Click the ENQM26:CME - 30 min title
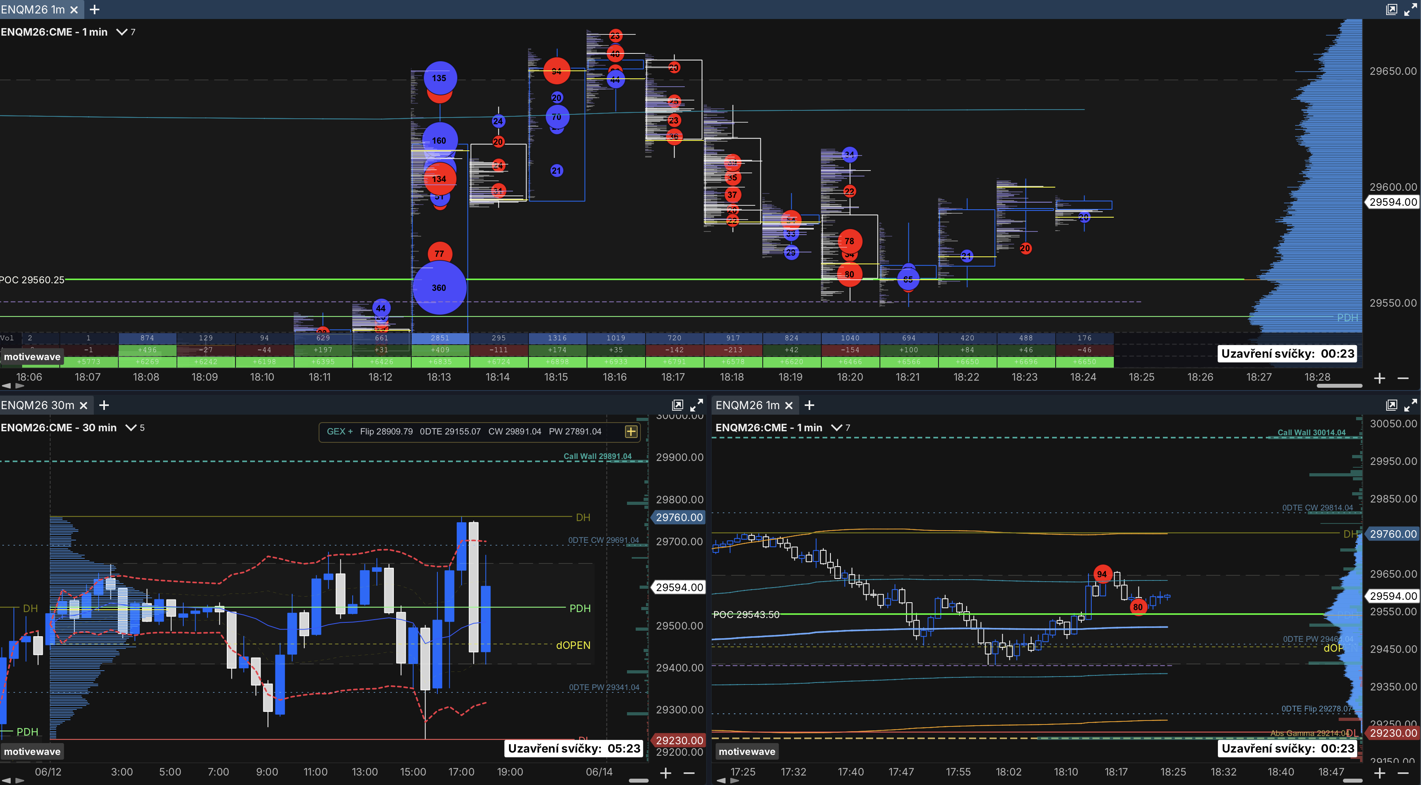The image size is (1421, 785). pos(59,428)
